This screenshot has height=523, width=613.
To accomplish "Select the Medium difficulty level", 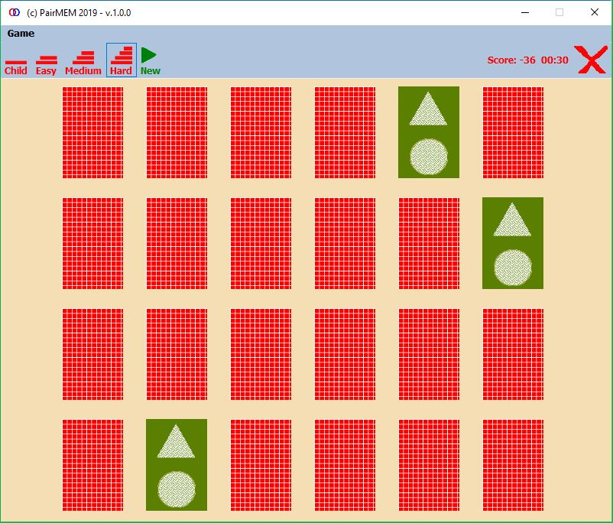I will tap(83, 63).
